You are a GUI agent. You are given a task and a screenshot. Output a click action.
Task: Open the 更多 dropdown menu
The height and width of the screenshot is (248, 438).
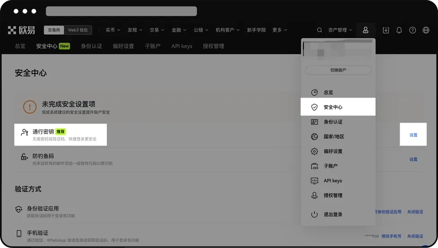pos(280,30)
